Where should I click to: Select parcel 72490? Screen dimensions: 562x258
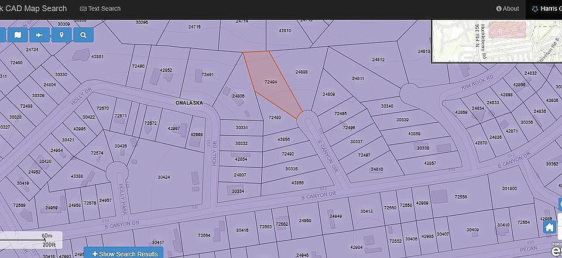pyautogui.click(x=138, y=66)
